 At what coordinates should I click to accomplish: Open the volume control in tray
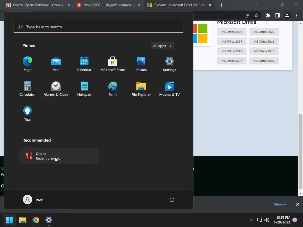pyautogui.click(x=267, y=220)
